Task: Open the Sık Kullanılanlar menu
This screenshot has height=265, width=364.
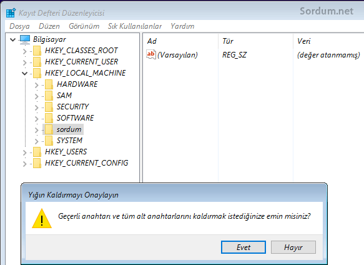Action: 135,26
